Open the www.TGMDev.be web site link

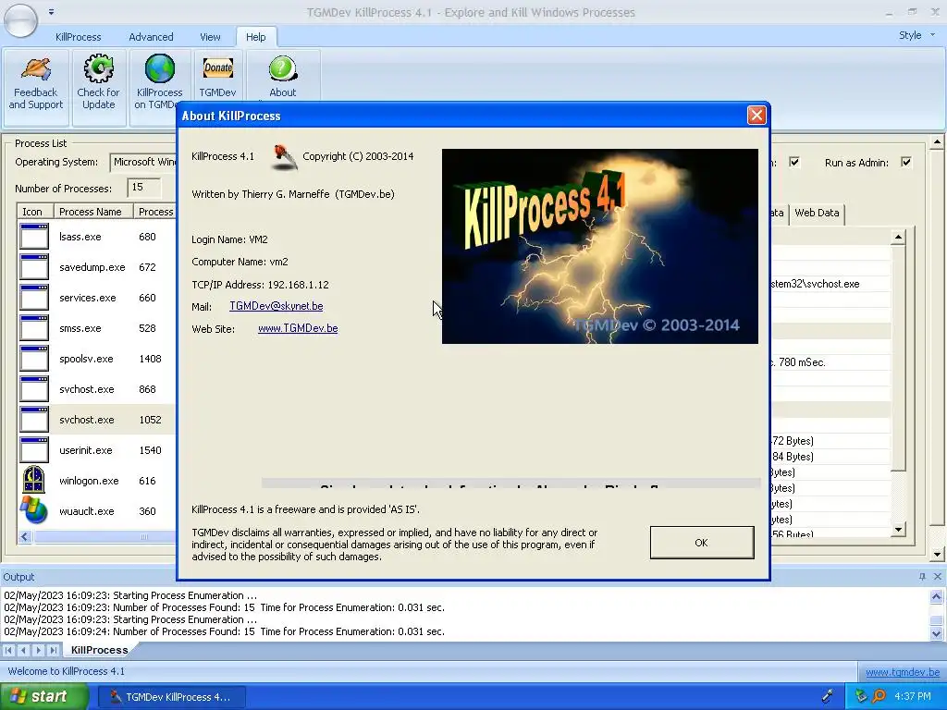pyautogui.click(x=298, y=328)
